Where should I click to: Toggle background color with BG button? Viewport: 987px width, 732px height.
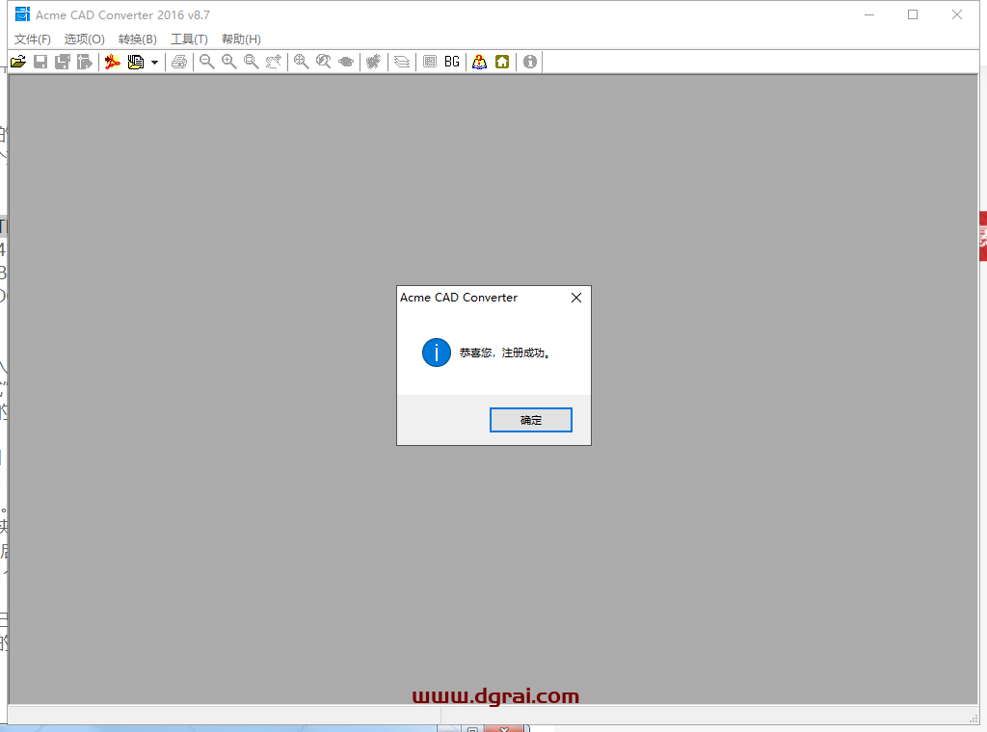click(452, 62)
